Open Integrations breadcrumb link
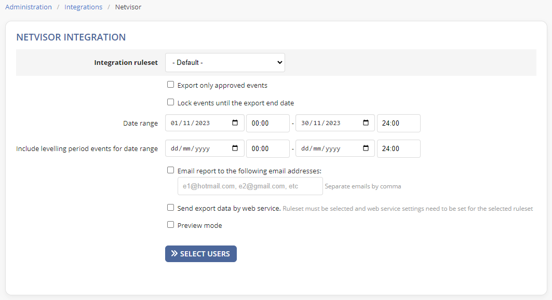Viewport: 552px width, 300px height. coord(84,7)
